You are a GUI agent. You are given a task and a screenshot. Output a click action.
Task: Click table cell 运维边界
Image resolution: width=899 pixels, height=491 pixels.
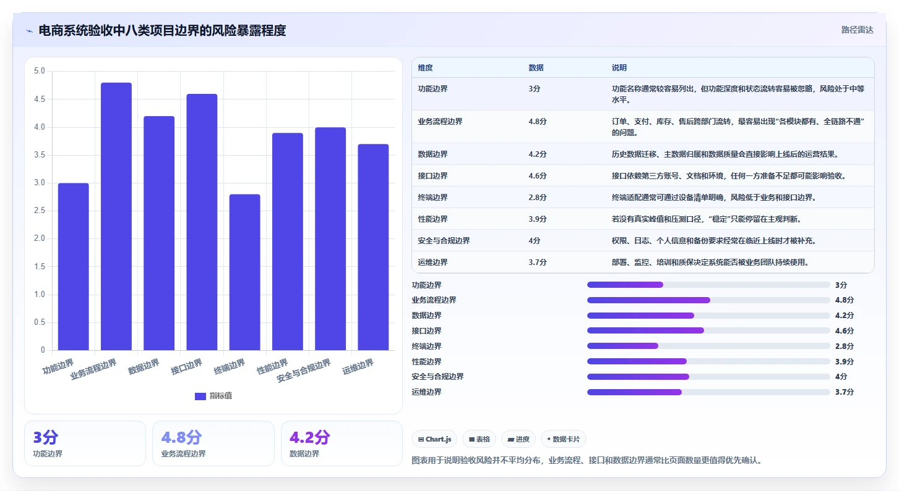[x=433, y=262]
